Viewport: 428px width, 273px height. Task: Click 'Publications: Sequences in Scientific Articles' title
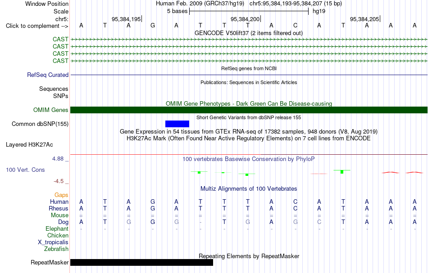pyautogui.click(x=249, y=83)
